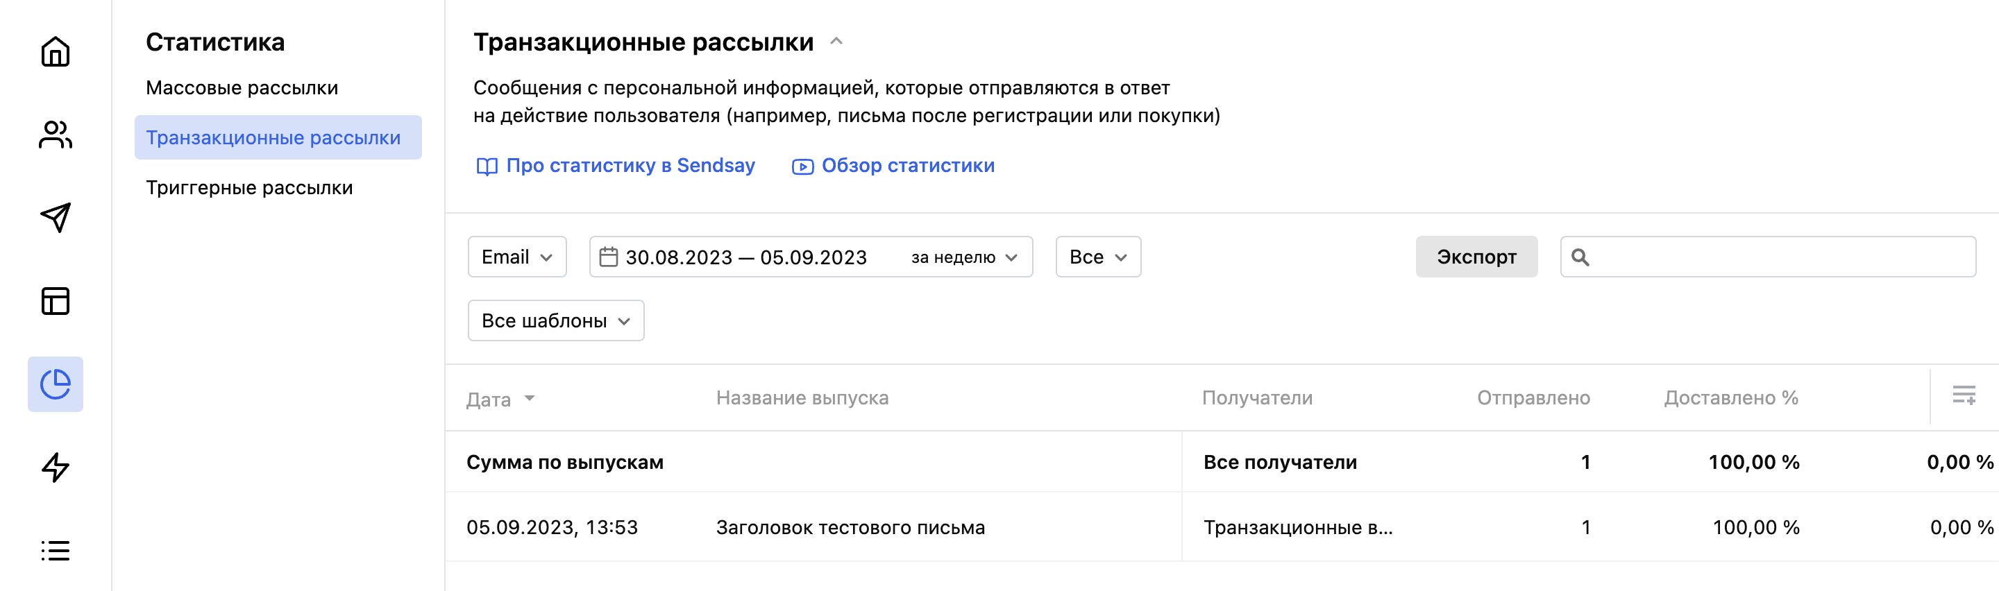
Task: Go to Триггерные рассылки section
Action: coord(249,188)
